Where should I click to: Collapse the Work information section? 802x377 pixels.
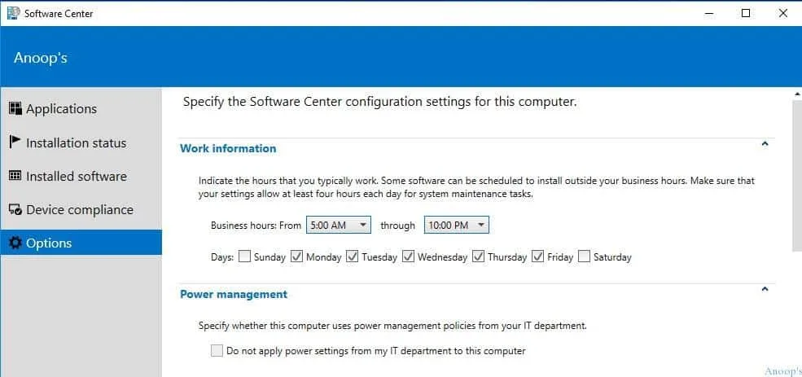click(765, 144)
